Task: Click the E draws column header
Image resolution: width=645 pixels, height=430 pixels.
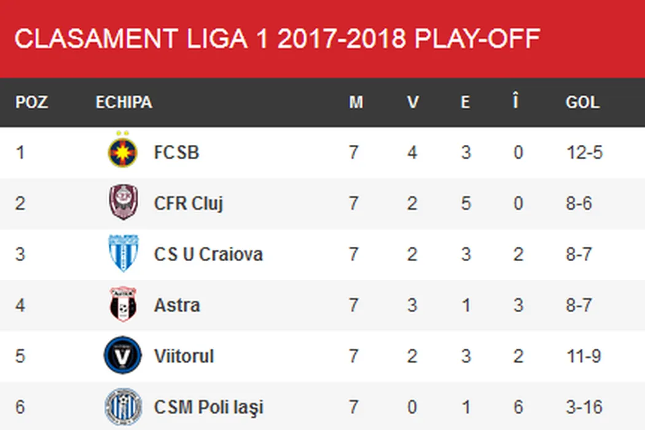Action: 465,102
